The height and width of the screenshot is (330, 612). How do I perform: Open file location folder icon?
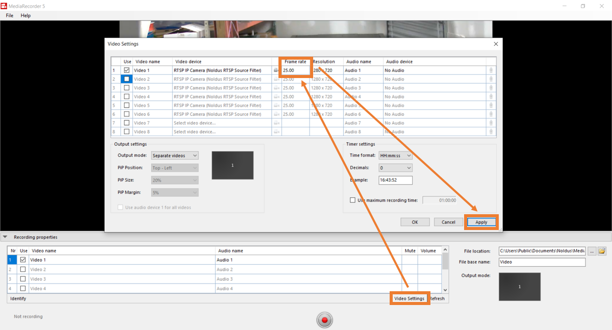coord(602,251)
